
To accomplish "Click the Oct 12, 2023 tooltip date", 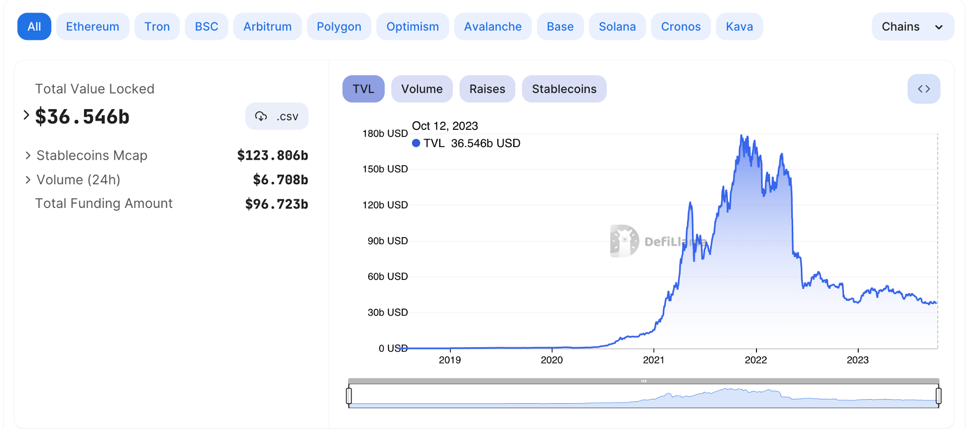I will (445, 126).
